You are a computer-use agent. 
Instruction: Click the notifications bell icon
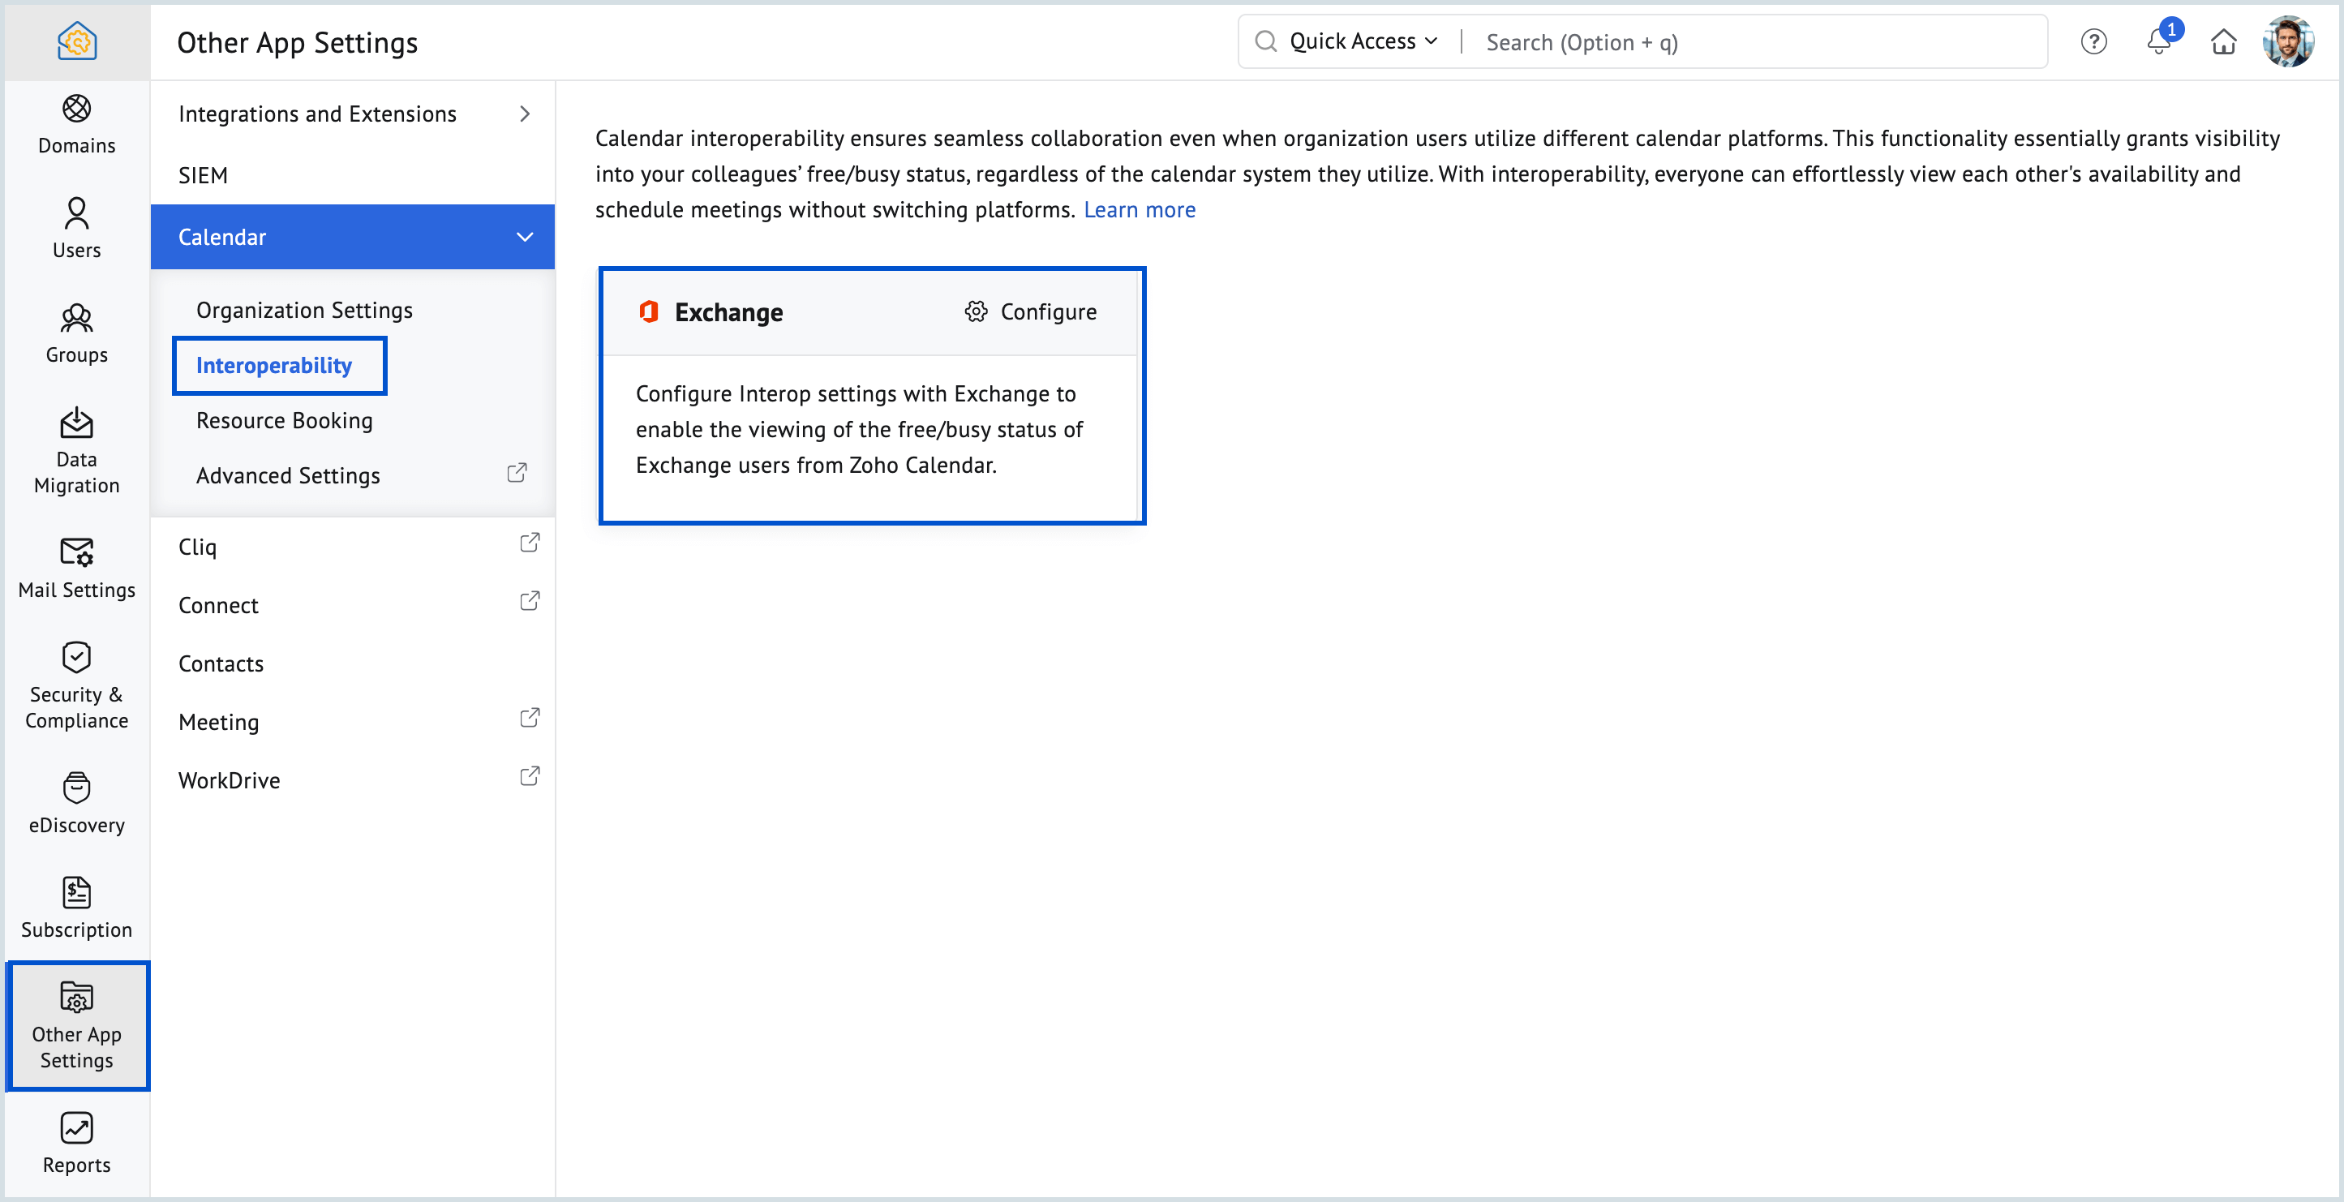[2157, 42]
